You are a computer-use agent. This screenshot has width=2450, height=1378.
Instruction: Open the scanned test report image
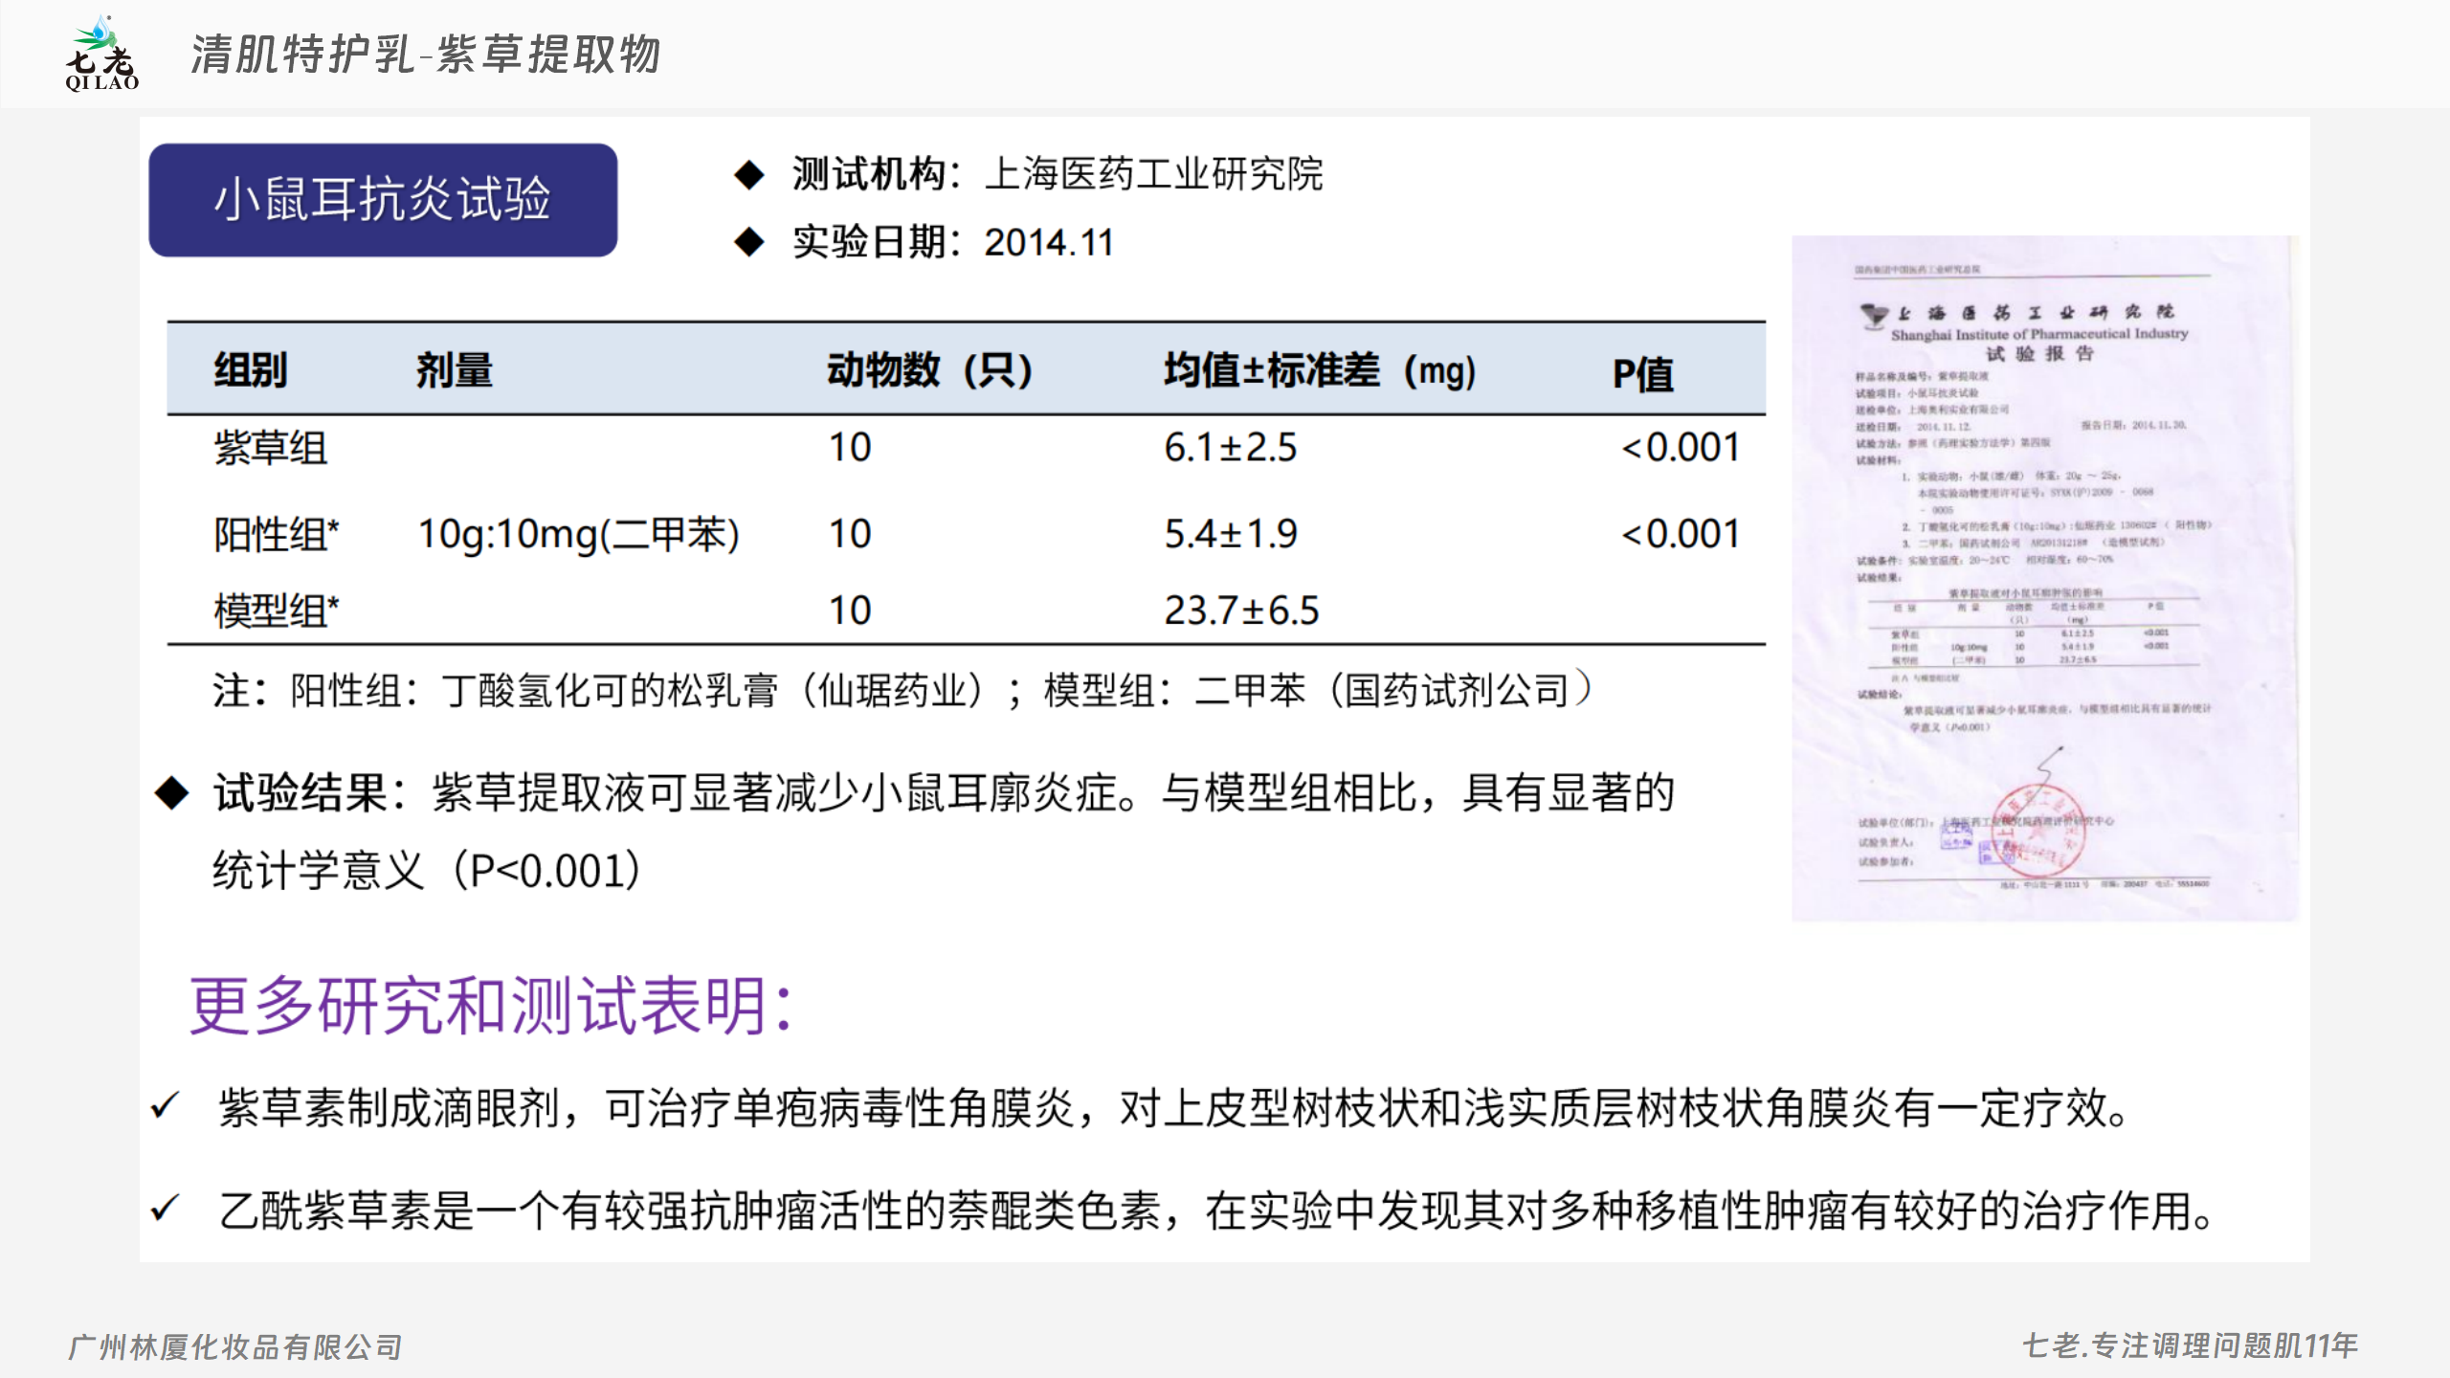click(2044, 578)
